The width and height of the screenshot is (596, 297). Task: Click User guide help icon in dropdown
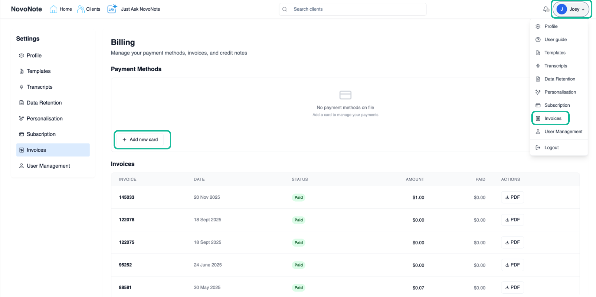click(x=538, y=39)
